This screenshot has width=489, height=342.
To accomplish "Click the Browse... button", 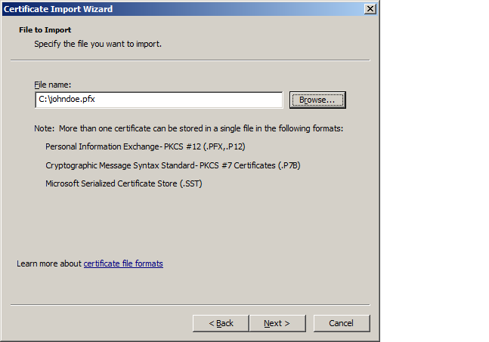I will (317, 100).
